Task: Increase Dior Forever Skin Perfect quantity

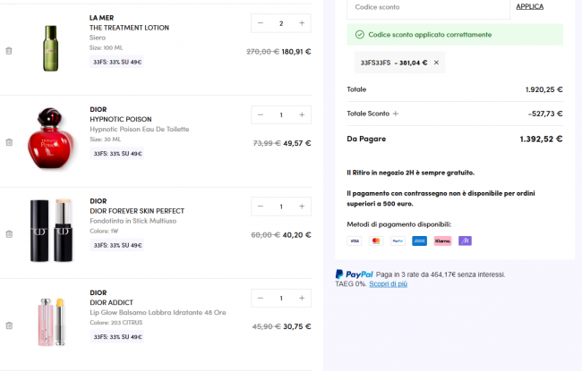Action: coord(302,207)
